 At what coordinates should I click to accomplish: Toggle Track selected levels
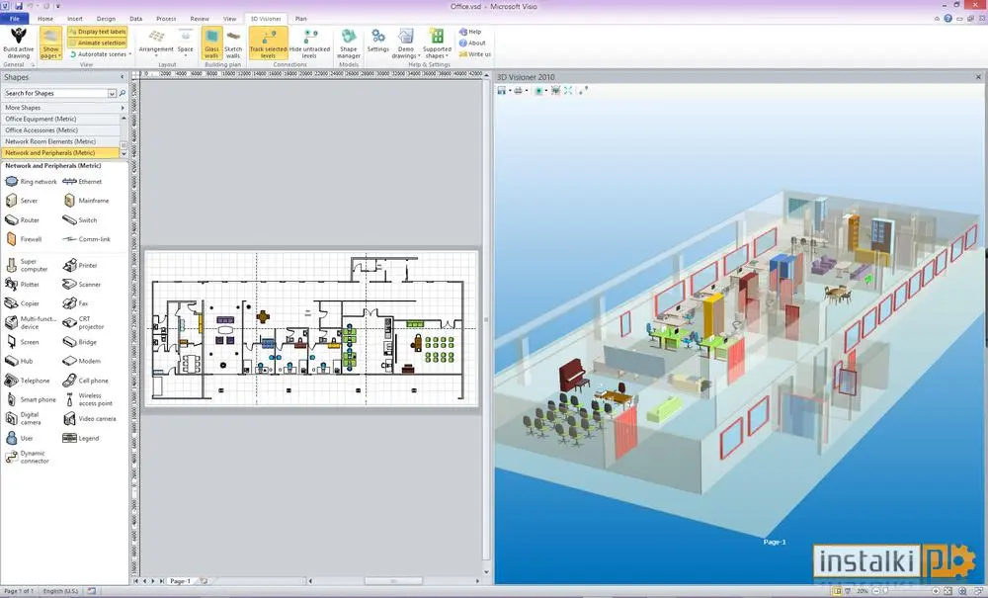(x=268, y=43)
